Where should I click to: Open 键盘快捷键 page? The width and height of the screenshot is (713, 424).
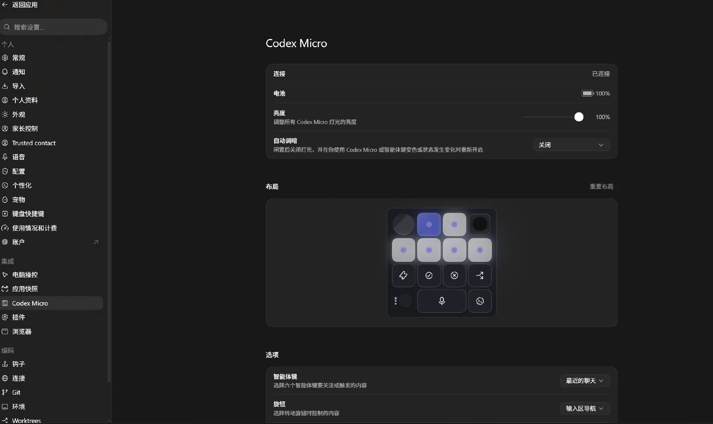point(52,214)
